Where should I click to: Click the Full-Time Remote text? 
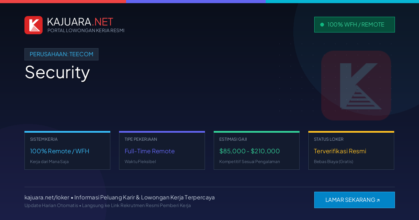tap(149, 151)
